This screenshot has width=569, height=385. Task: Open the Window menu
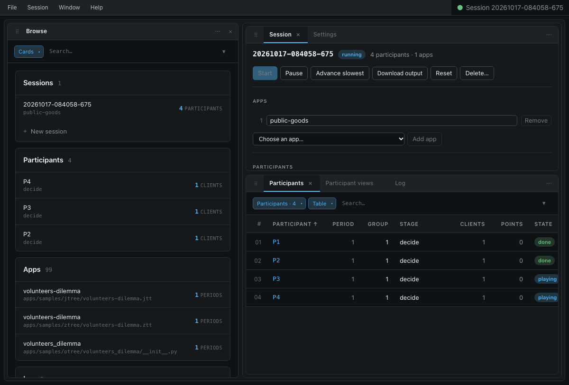69,8
